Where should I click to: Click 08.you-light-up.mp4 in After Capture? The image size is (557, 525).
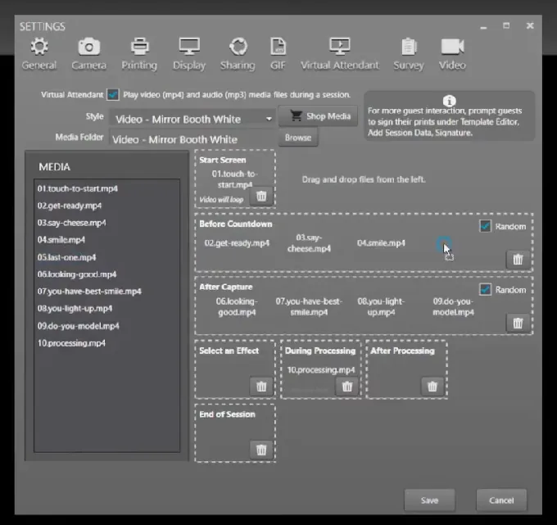(381, 306)
